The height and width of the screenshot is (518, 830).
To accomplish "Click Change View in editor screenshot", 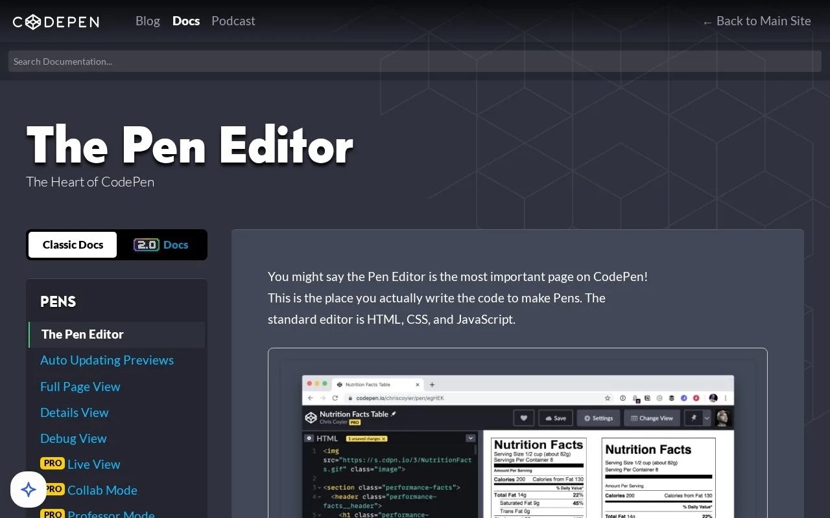I will [652, 418].
